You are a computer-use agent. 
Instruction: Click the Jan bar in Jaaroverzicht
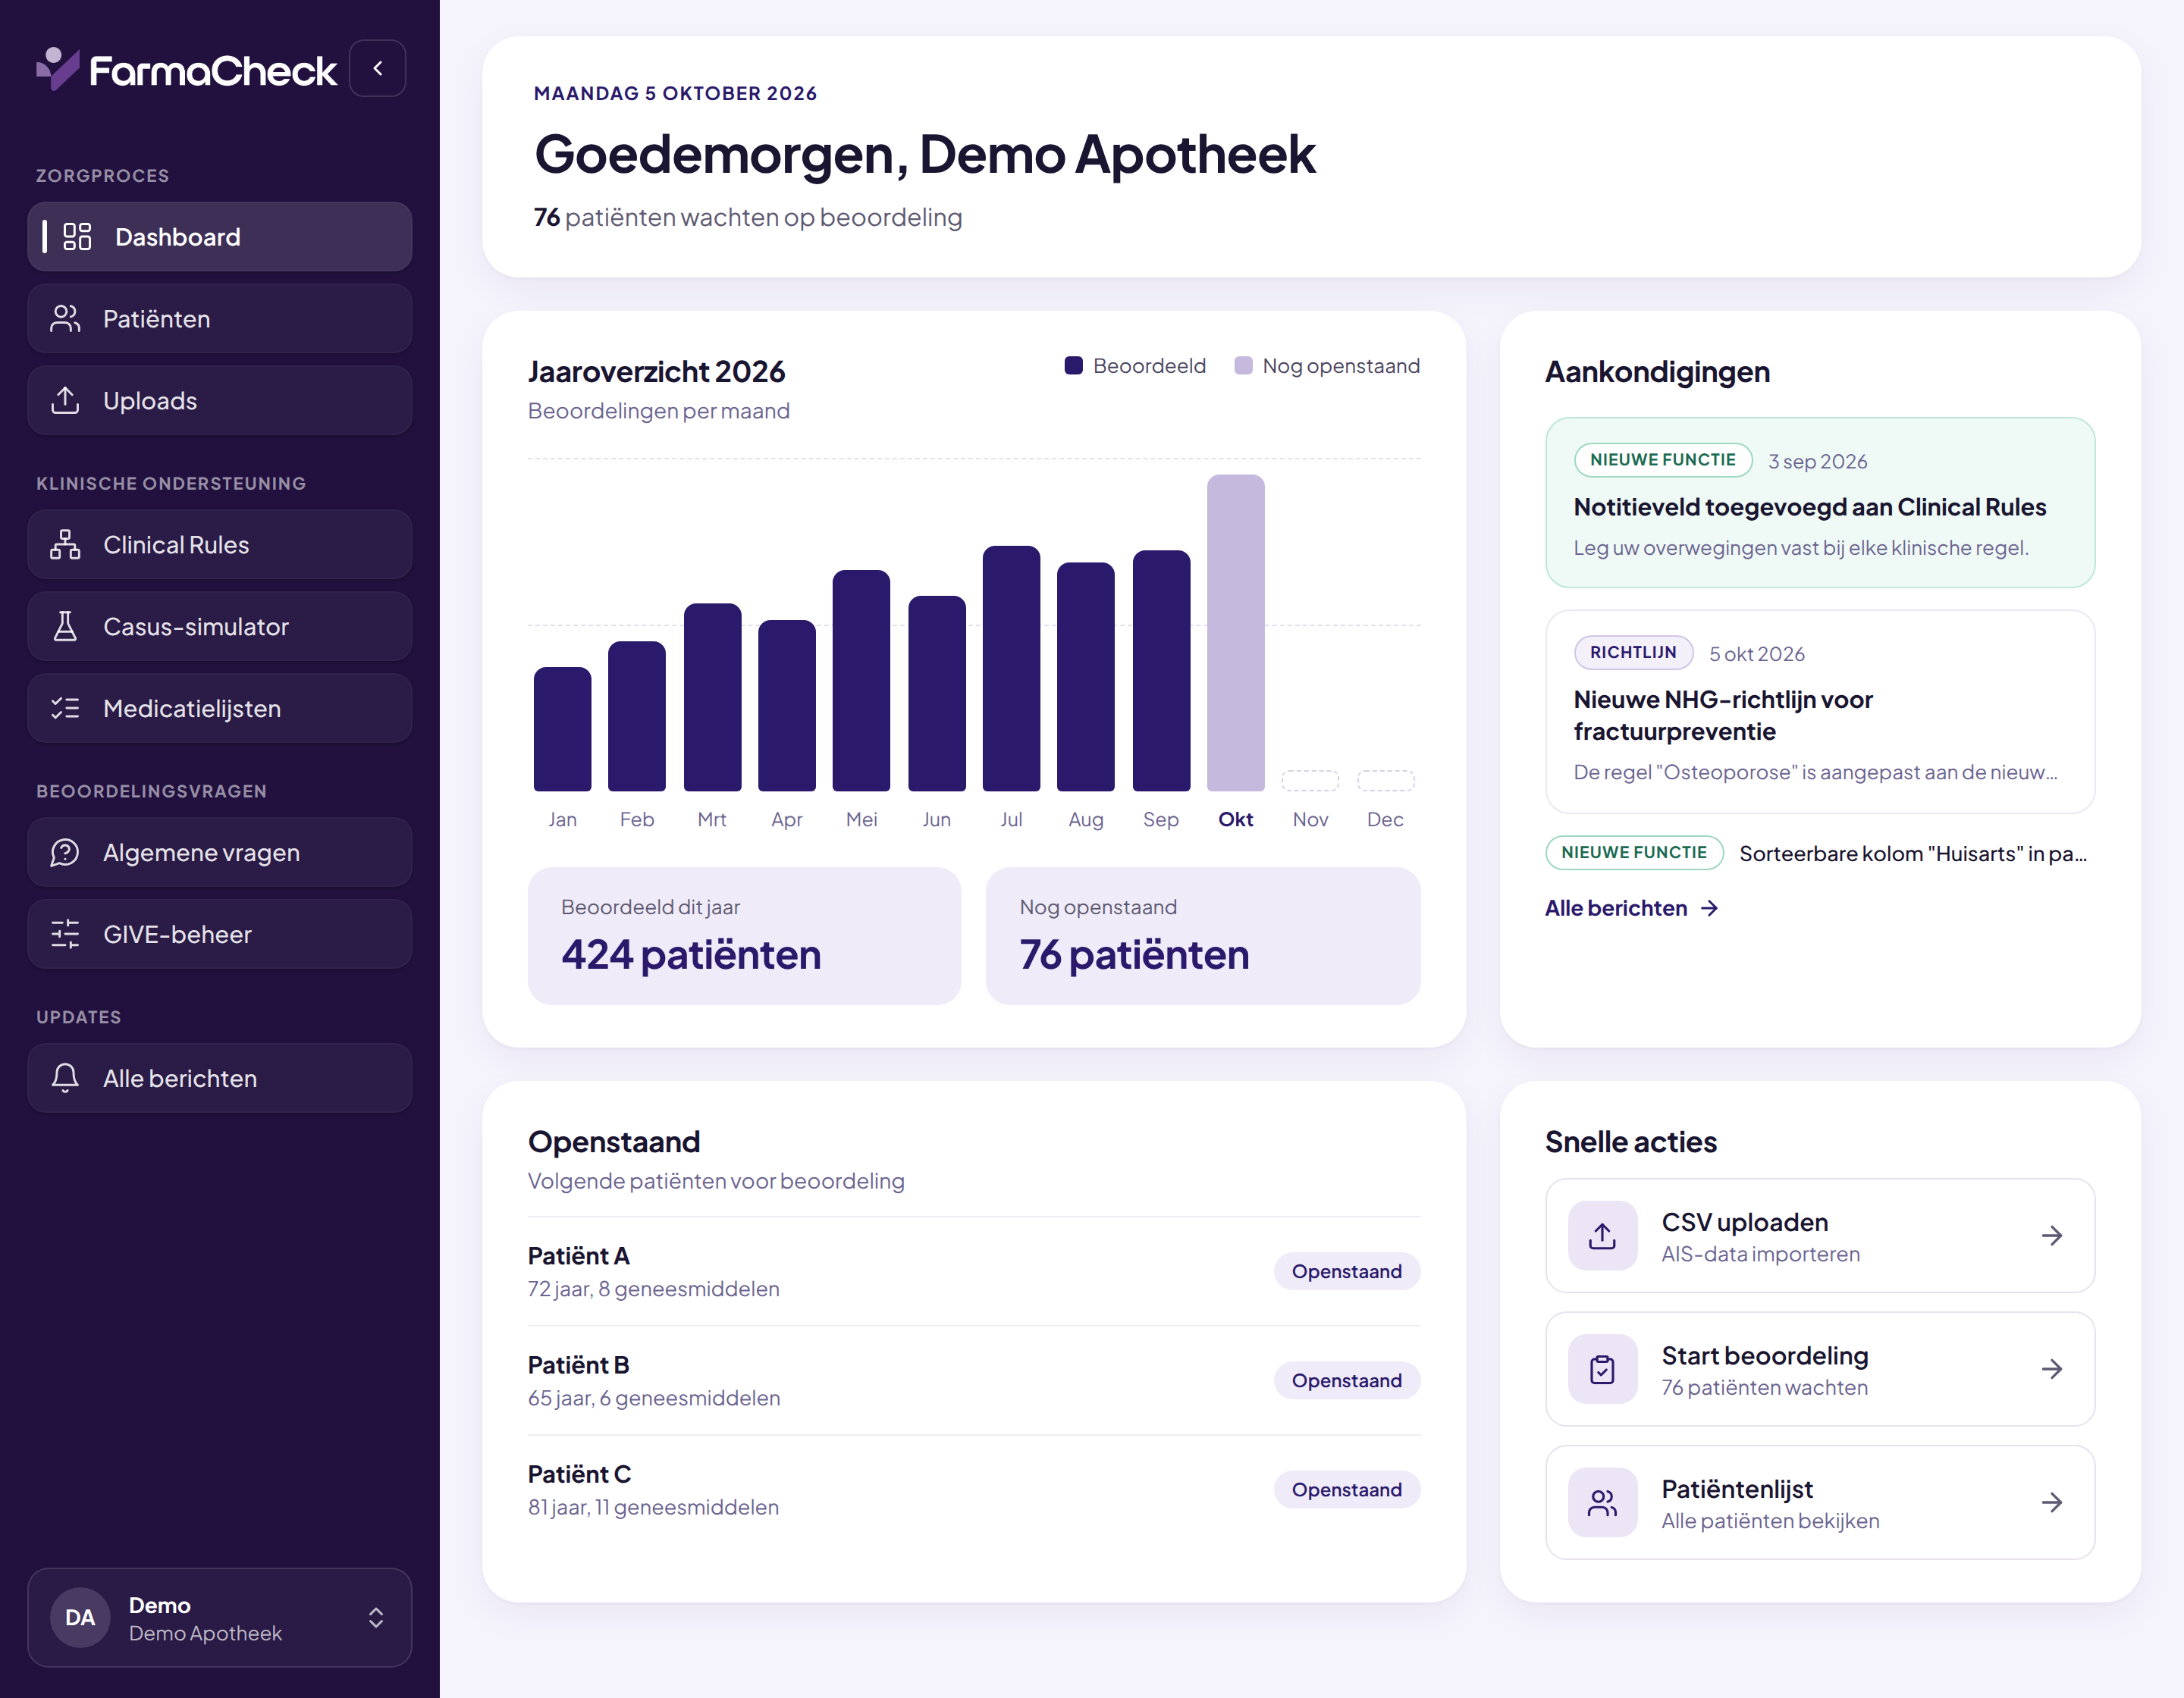(x=562, y=728)
